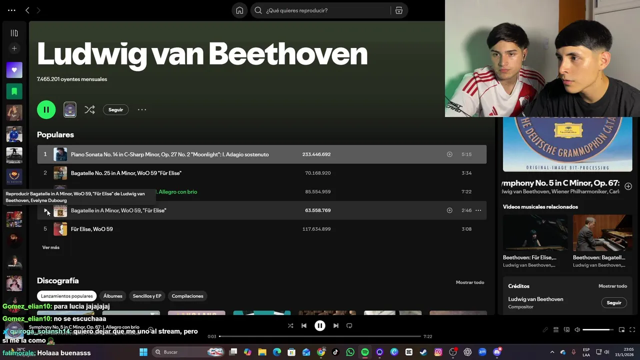Add Symphony No. 5 to library
640x360 pixels.
click(628, 186)
